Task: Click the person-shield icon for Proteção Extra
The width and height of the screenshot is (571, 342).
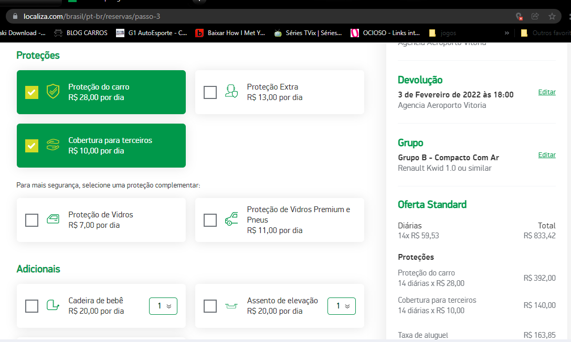Action: [231, 91]
